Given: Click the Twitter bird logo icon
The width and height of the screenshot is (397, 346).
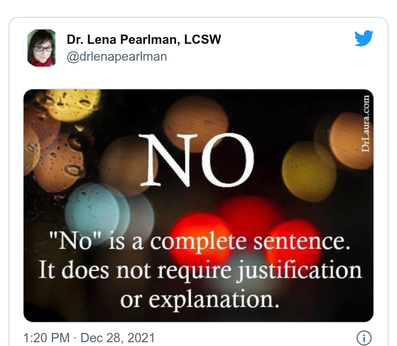Looking at the screenshot, I should (x=364, y=38).
